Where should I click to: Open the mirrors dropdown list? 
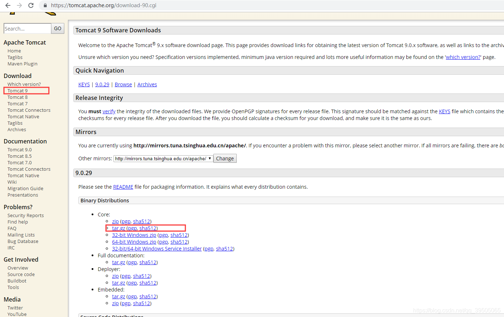point(163,158)
